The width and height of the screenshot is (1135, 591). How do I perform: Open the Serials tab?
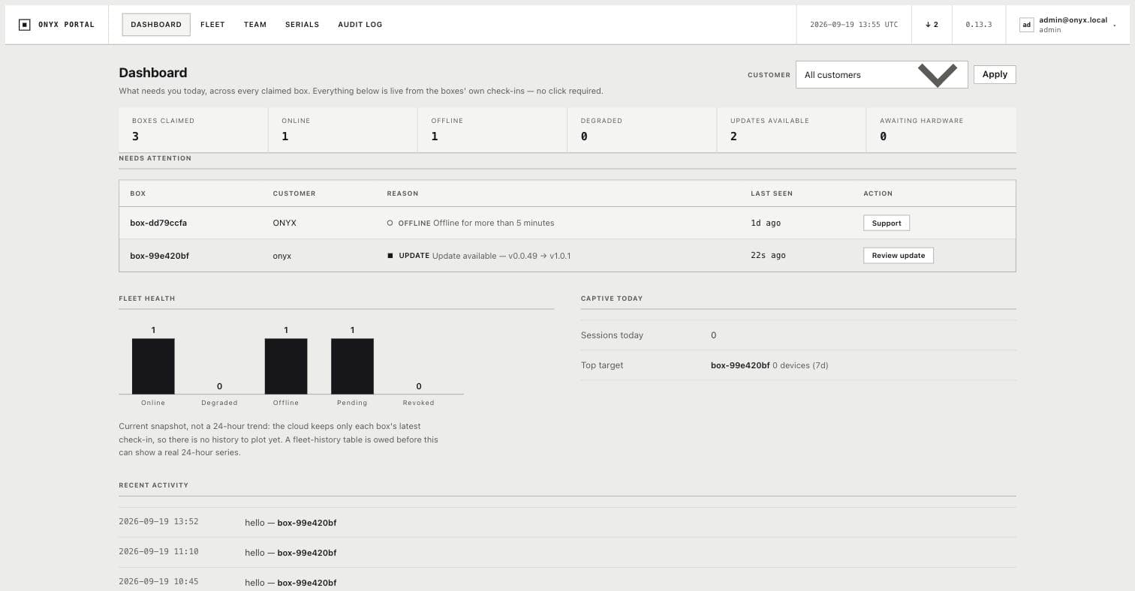tap(302, 25)
